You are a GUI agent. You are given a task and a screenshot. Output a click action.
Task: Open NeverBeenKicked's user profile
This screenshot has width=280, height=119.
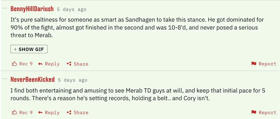click(32, 79)
